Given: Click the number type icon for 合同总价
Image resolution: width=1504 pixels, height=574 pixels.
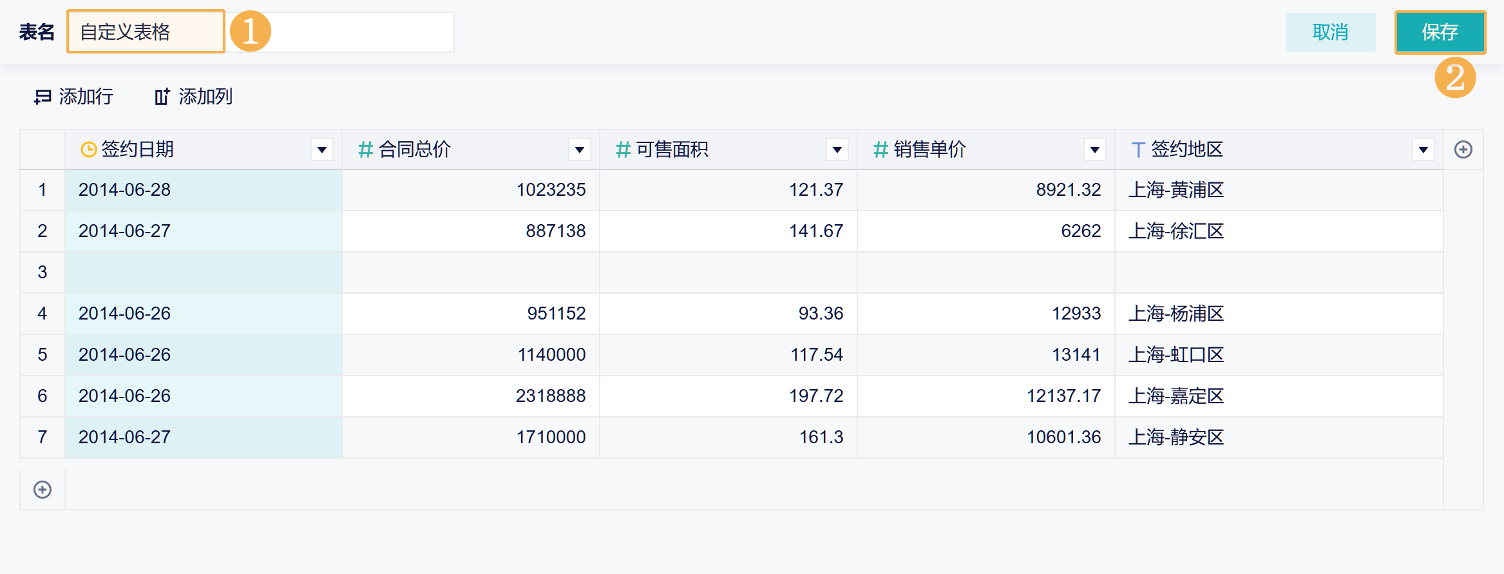Looking at the screenshot, I should [x=365, y=149].
